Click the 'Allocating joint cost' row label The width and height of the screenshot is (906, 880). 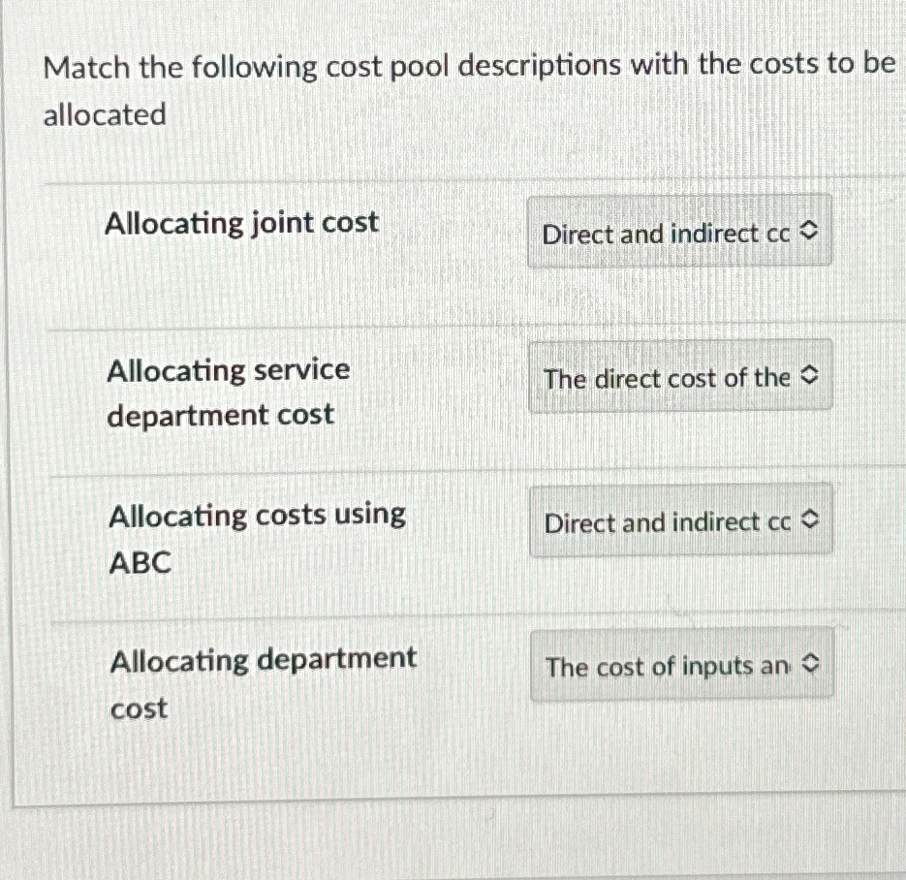tap(242, 222)
